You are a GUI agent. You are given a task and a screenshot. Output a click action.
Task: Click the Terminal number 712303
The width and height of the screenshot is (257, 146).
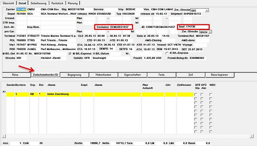[x=21, y=36]
